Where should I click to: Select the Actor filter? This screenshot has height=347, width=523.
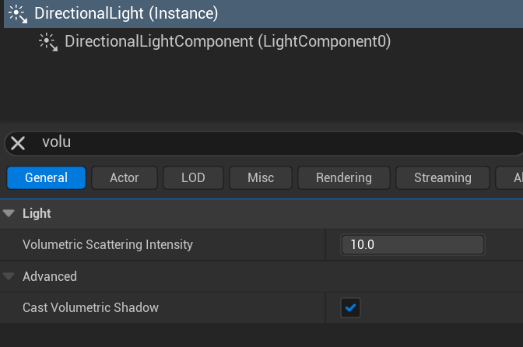pos(125,177)
